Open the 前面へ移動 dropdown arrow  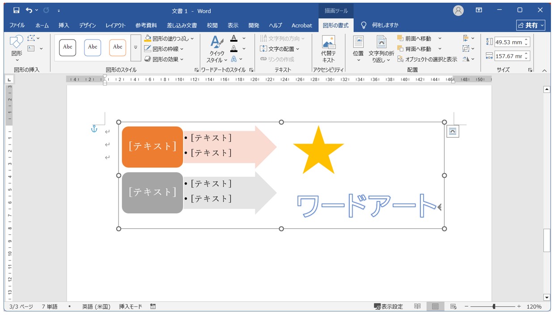(440, 38)
